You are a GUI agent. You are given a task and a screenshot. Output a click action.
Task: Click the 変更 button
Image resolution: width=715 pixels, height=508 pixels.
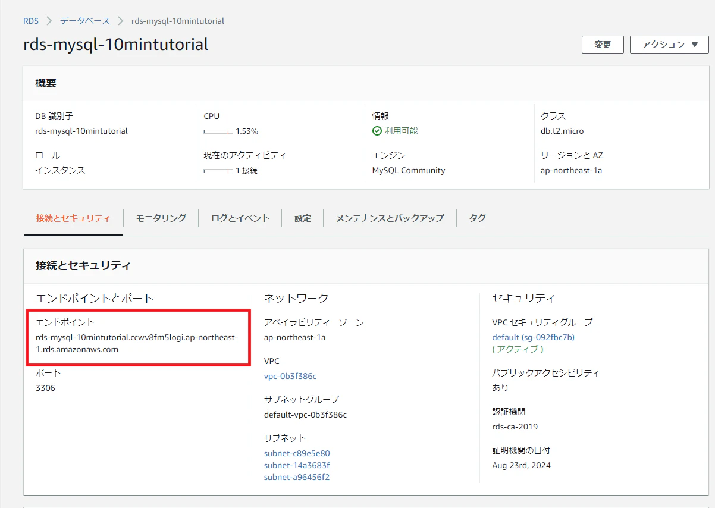[603, 45]
